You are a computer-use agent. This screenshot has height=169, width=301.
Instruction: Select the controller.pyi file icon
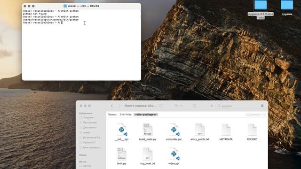(174, 130)
